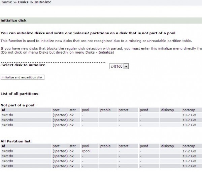202x172 pixels.
Task: Click 'id' header in Not part of a pool table
Action: [x=3, y=110]
